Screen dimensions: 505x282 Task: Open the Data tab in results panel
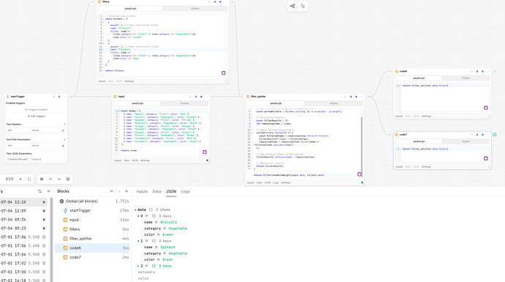tap(157, 191)
